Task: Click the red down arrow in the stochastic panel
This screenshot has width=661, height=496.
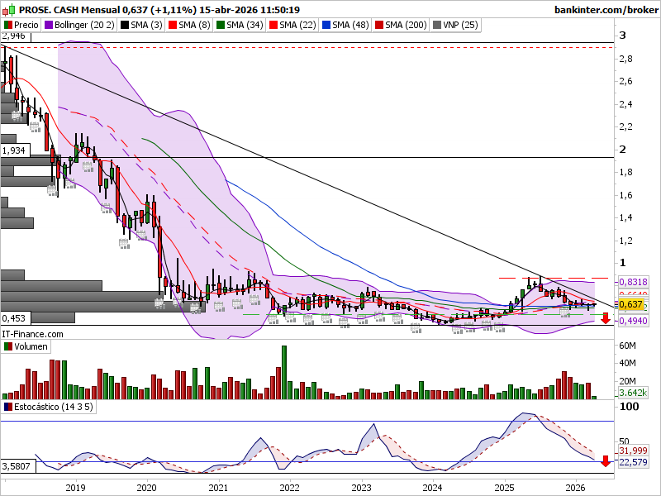Action: [606, 461]
